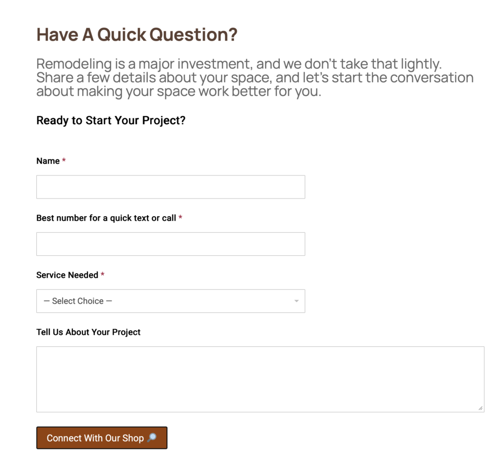Click the red asterisk next to Name
Viewport: 501px width, 464px height.
[64, 160]
